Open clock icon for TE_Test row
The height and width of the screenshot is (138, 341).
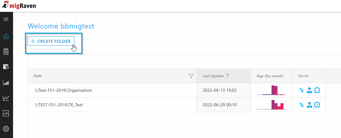(317, 105)
